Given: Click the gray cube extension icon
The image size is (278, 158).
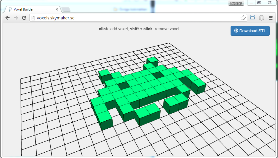Looking at the screenshot, I should click(261, 18).
